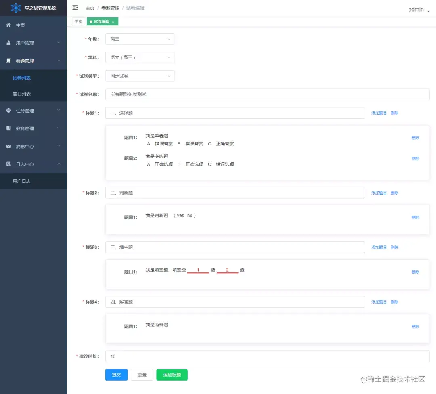Click fill-in blank numbered 1
This screenshot has height=394, width=436.
tap(198, 270)
